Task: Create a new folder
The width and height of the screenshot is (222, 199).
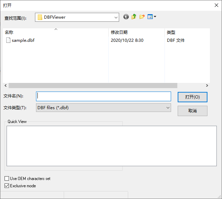Action: [x=142, y=17]
